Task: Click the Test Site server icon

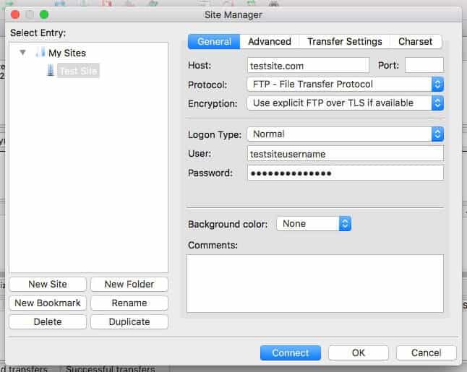Action: click(x=51, y=70)
